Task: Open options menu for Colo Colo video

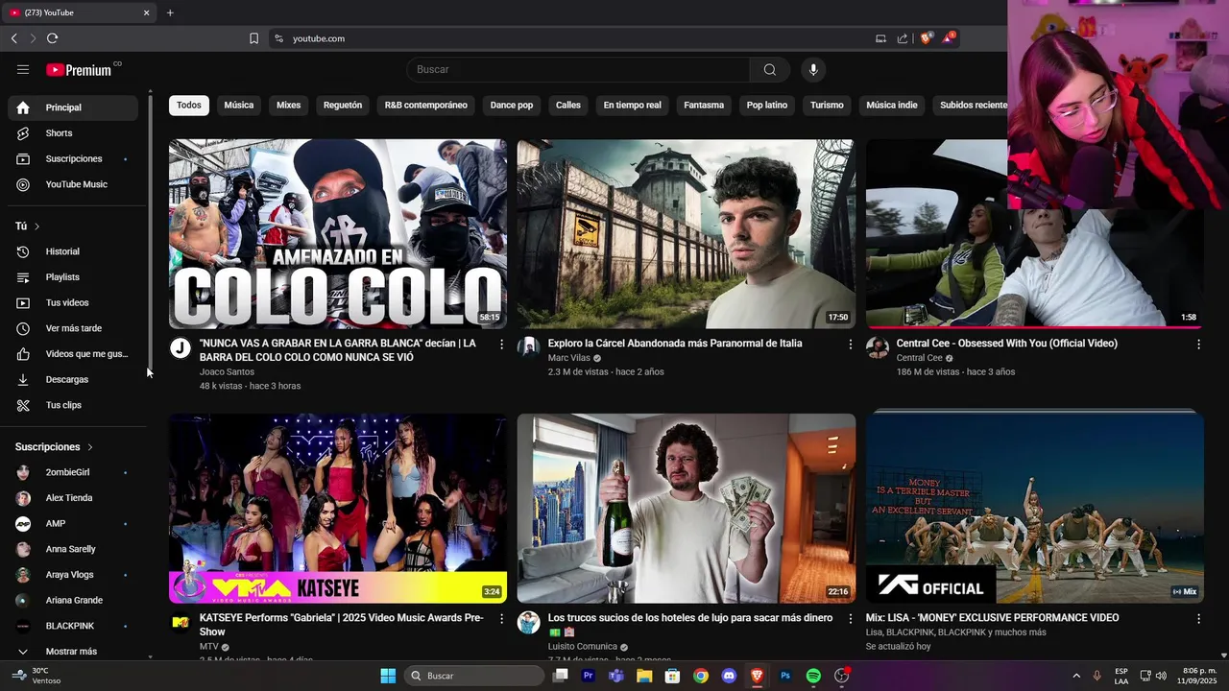Action: [x=501, y=344]
